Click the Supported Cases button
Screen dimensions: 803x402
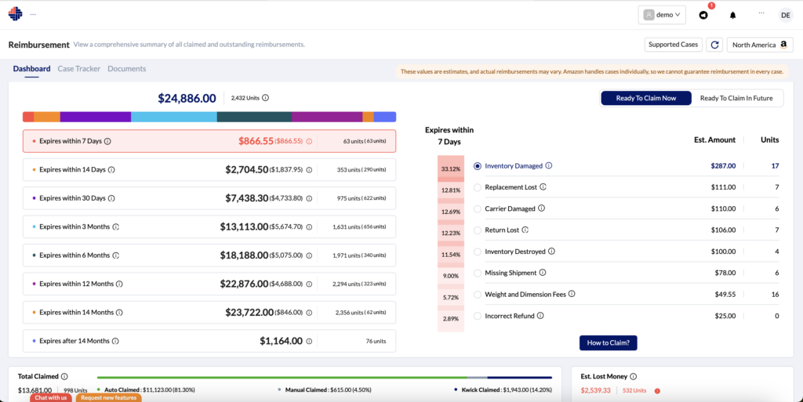coord(673,45)
